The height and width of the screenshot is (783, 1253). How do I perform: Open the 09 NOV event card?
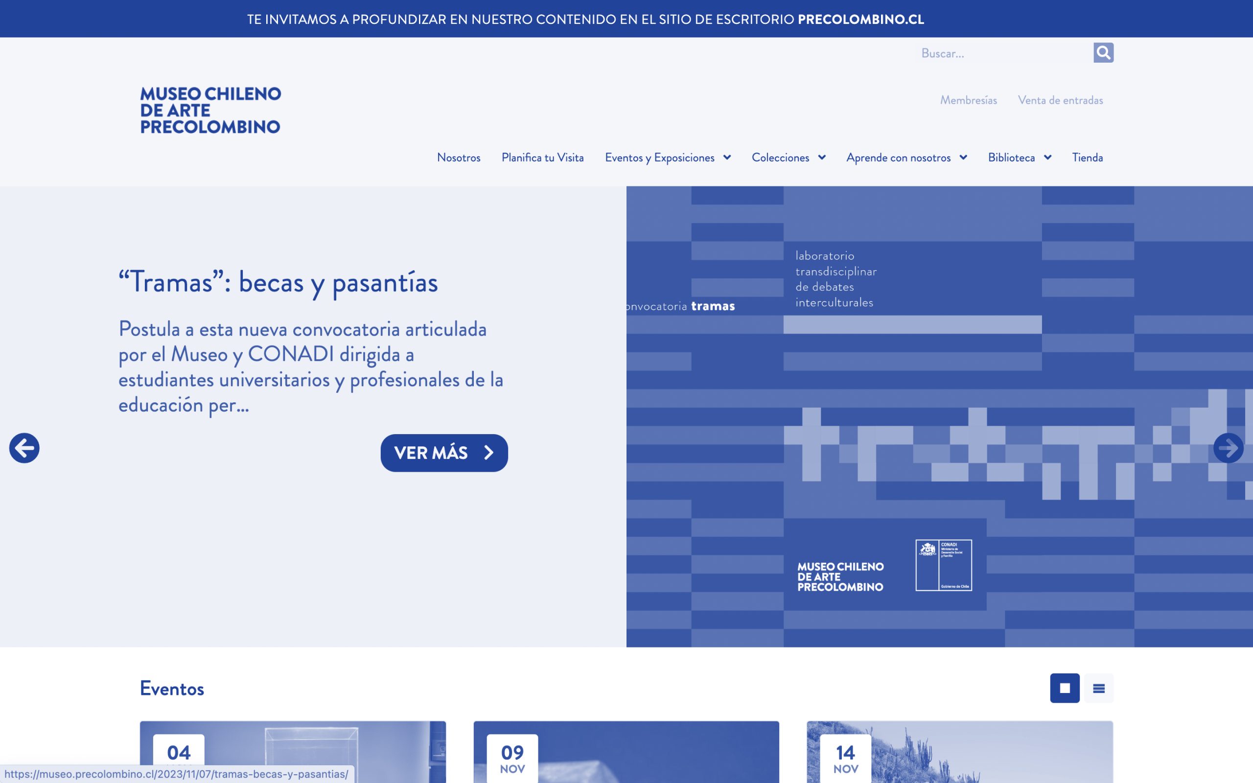click(626, 752)
